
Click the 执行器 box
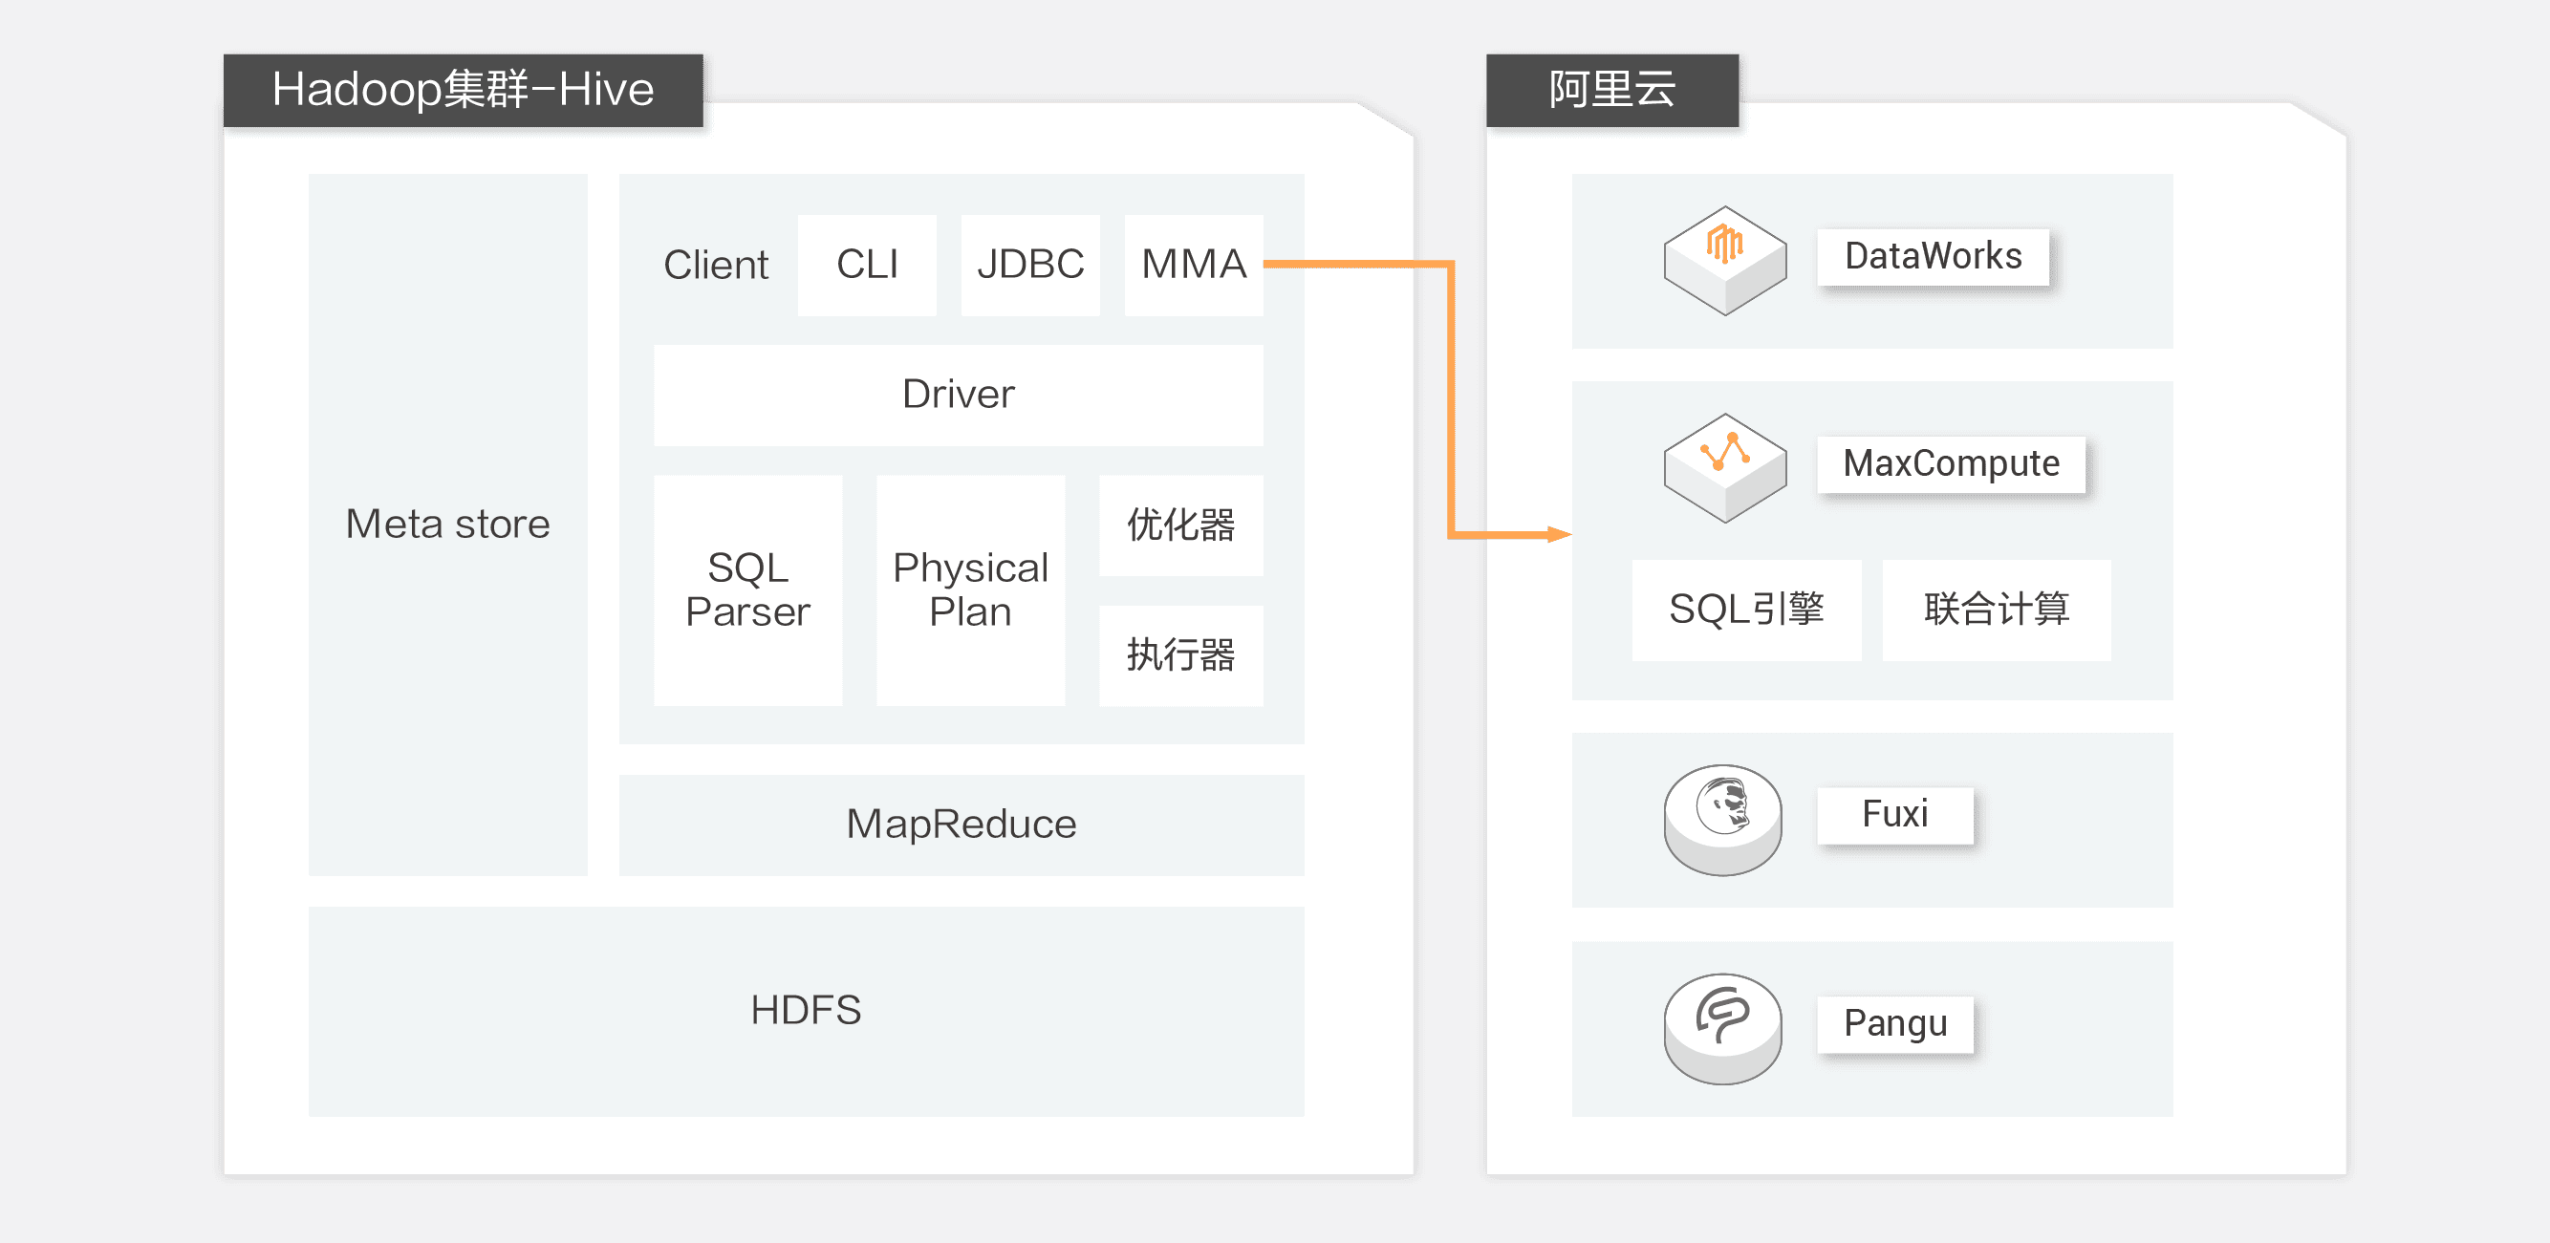click(1180, 655)
